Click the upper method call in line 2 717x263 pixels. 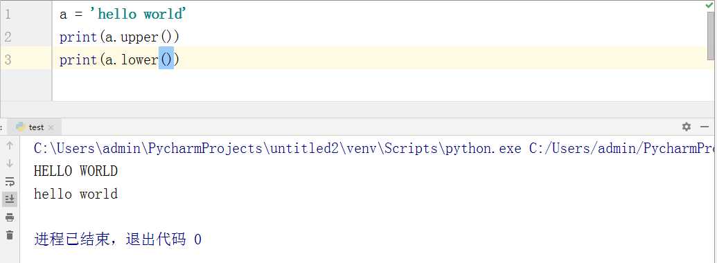tap(141, 37)
